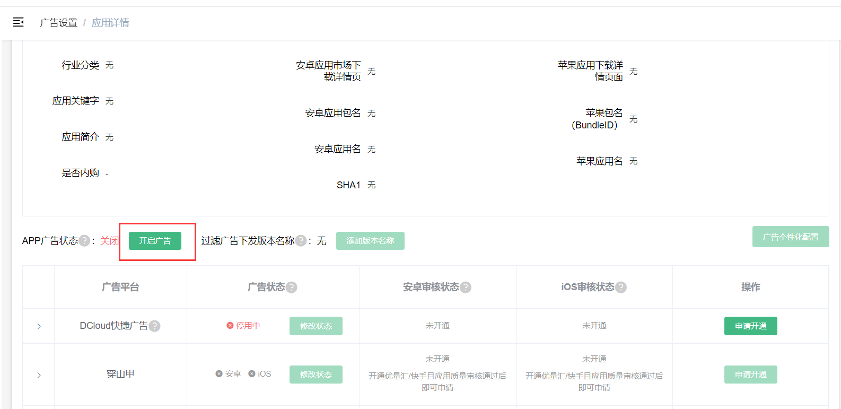Image resolution: width=841 pixels, height=409 pixels.
Task: Open help icon in iOS审核状态 column header
Action: (621, 287)
